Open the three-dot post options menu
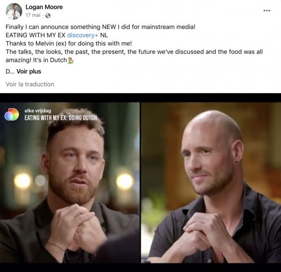This screenshot has width=281, height=272. (267, 11)
